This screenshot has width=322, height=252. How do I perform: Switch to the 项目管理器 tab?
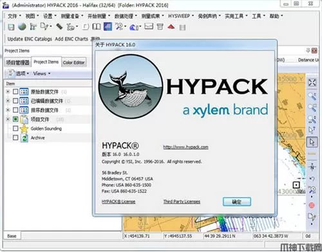tap(17, 63)
